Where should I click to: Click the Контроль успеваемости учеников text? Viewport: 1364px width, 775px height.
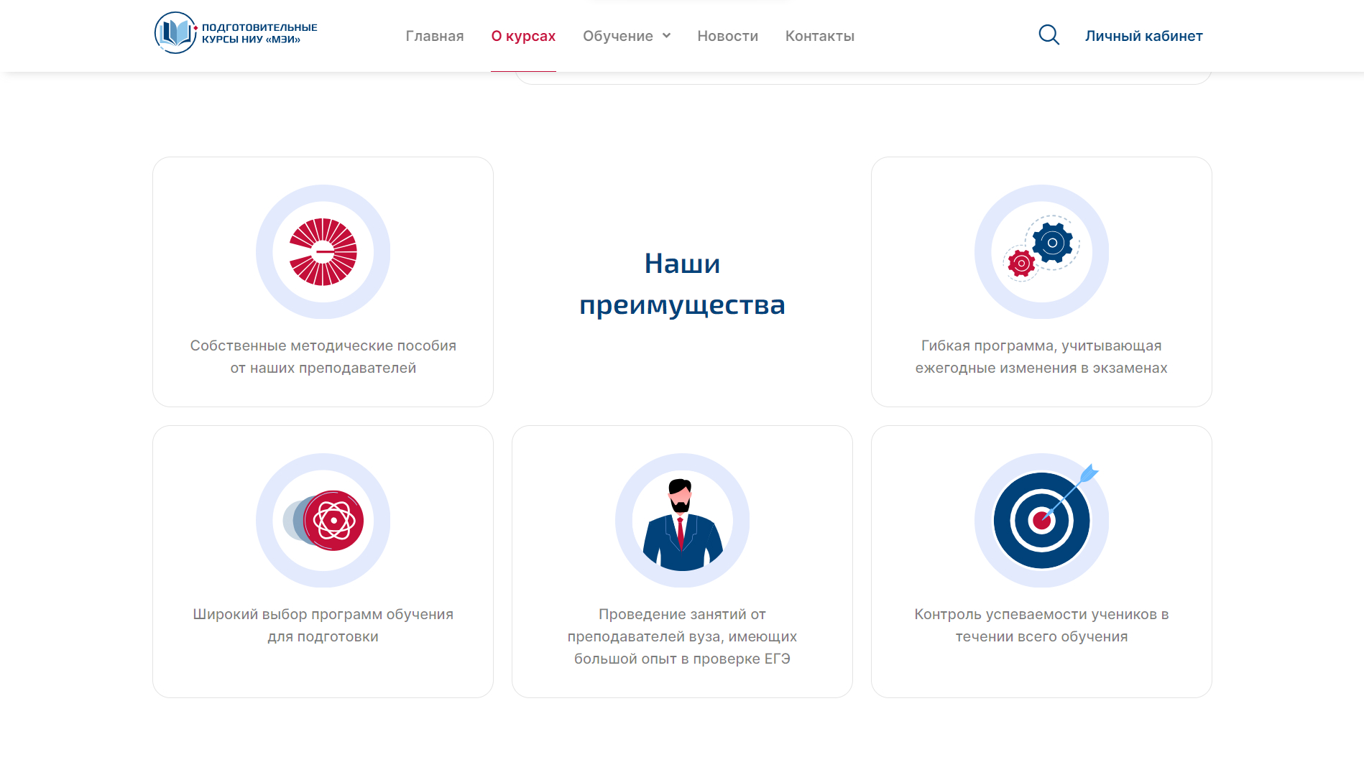(x=1041, y=625)
